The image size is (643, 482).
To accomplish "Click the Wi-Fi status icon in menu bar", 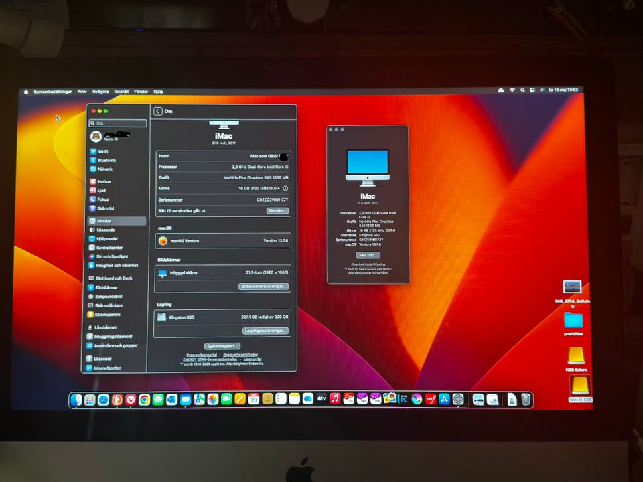I will tap(512, 90).
